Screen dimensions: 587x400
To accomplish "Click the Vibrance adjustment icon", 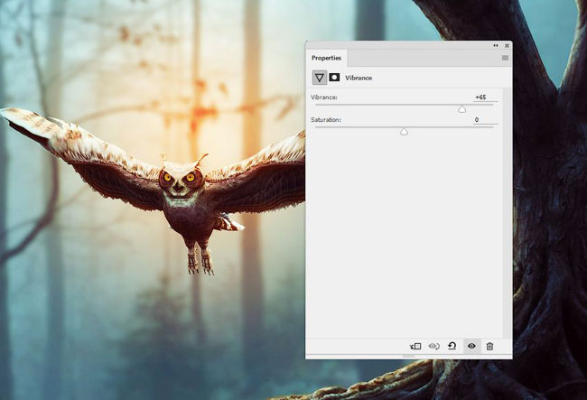I will point(320,78).
